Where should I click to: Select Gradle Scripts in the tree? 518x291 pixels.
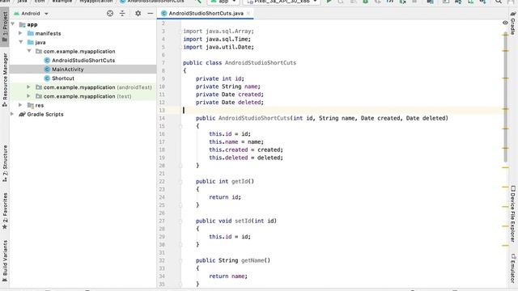coord(45,114)
